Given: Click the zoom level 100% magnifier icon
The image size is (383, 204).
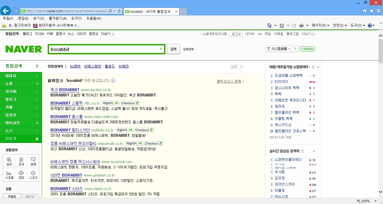Looking at the screenshot, I should pyautogui.click(x=359, y=201).
